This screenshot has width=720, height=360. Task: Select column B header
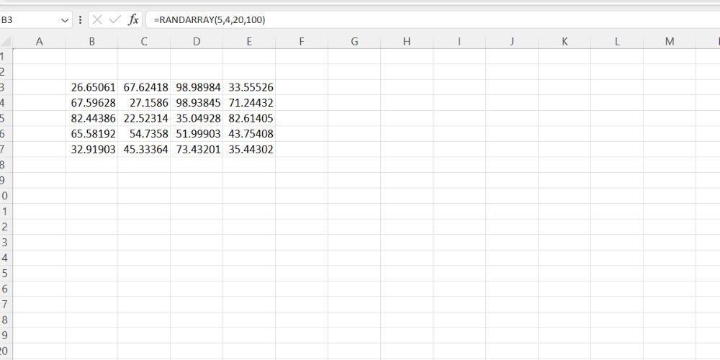pos(92,42)
